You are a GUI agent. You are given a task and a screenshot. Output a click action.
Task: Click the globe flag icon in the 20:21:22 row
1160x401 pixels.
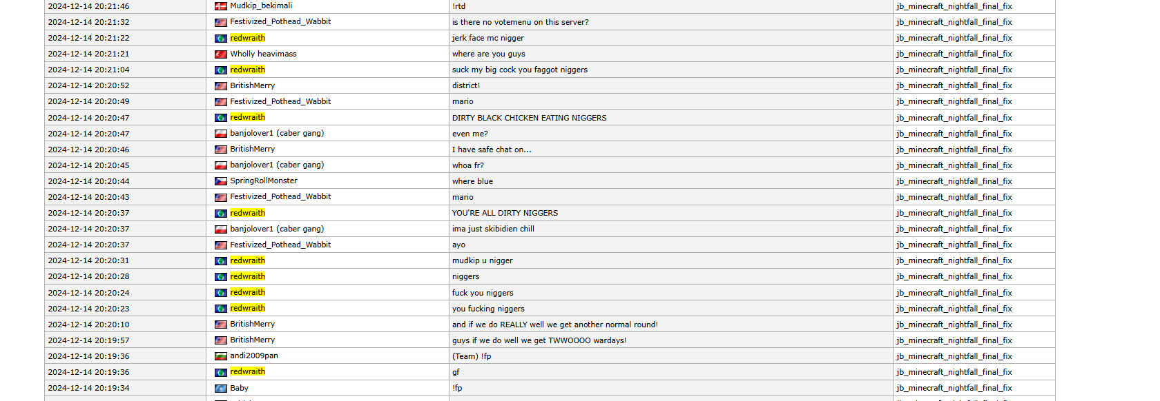pos(221,39)
